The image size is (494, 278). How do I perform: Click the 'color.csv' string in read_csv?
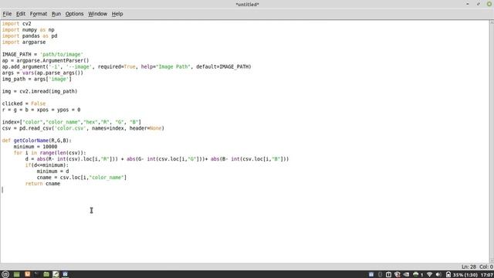(70, 128)
